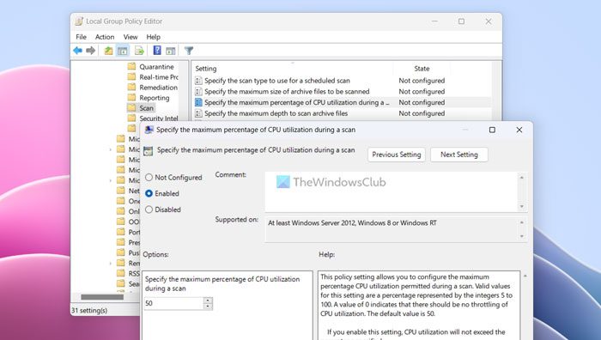Expand the chevron beside the last Mic folder
Viewport: 601px width, 340px height.
click(111, 180)
